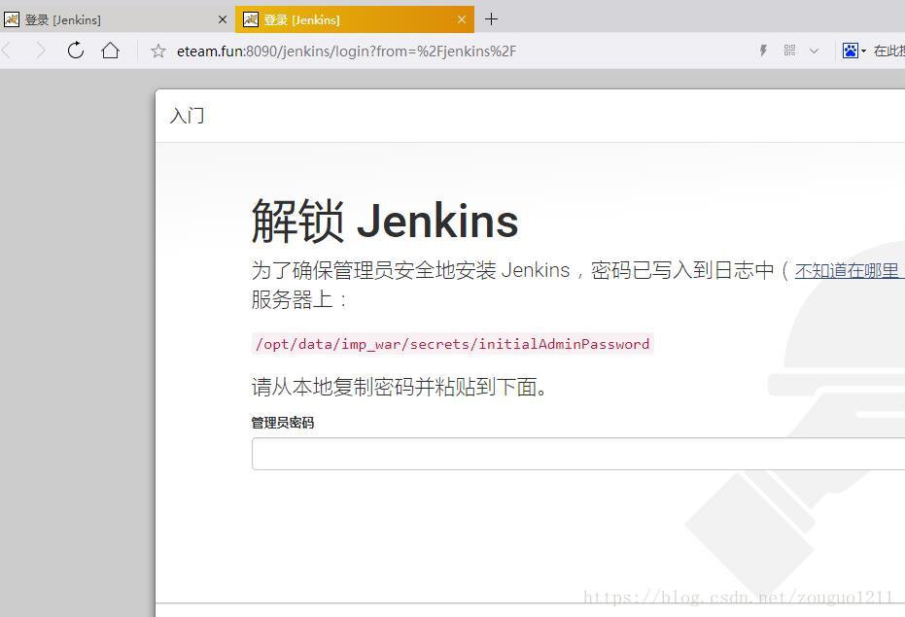Click the address bar showing eteam.fun URL
This screenshot has height=617, width=905.
click(x=346, y=51)
